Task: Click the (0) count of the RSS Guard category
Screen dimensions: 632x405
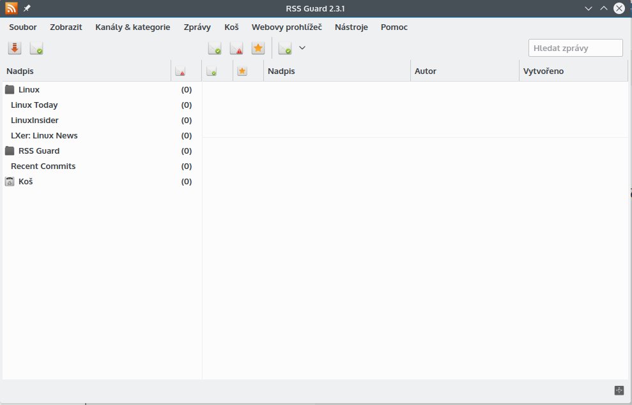Action: click(x=186, y=151)
